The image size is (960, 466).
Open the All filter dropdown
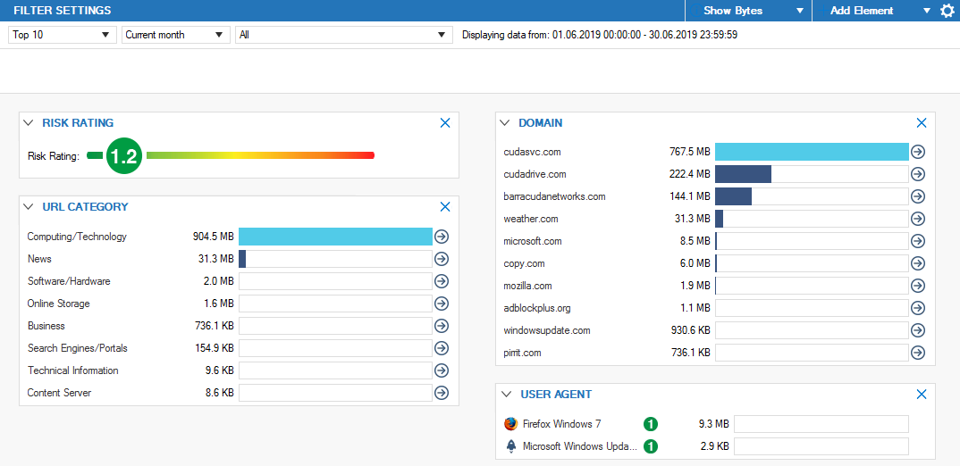[x=344, y=35]
